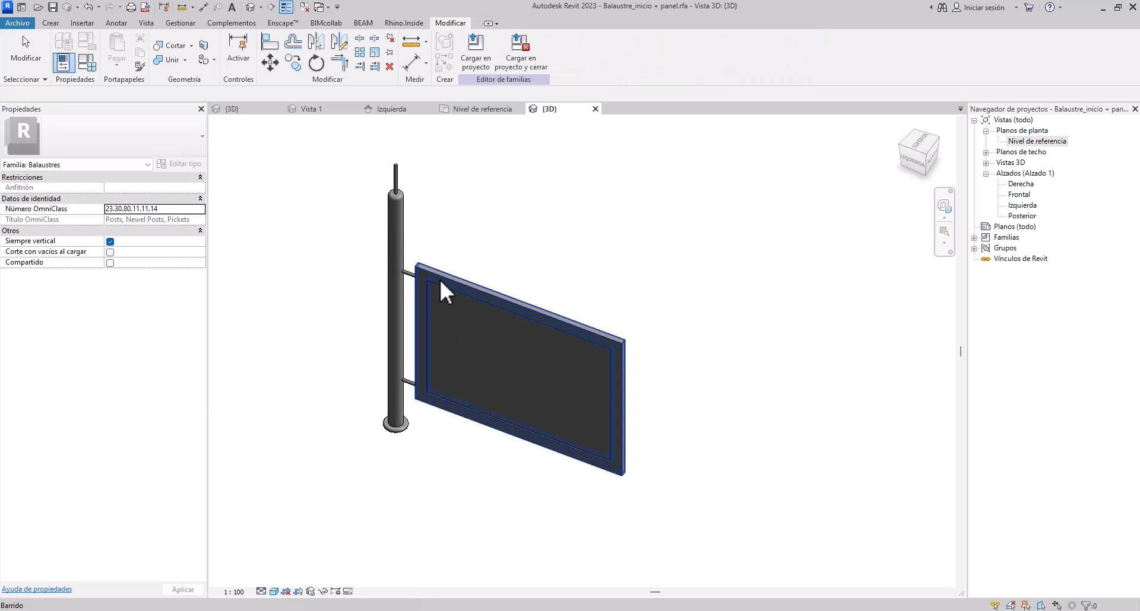
Task: Expand Planos de techo tree node
Action: [x=986, y=152]
